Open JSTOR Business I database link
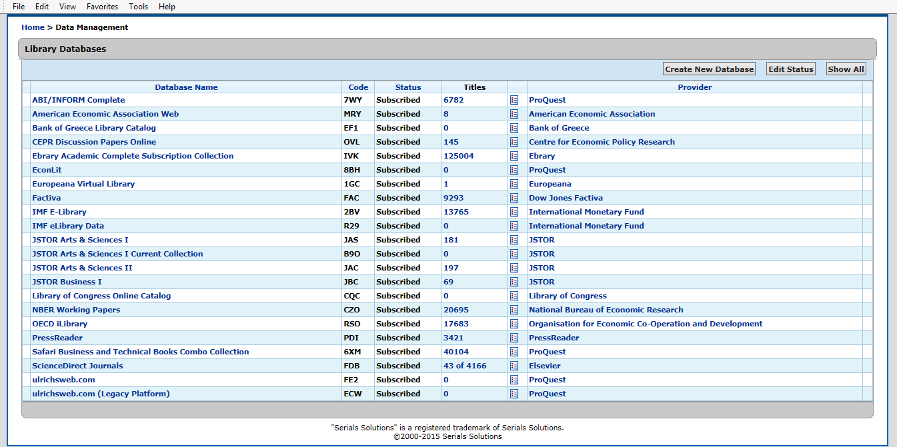897x447 pixels. (x=67, y=282)
